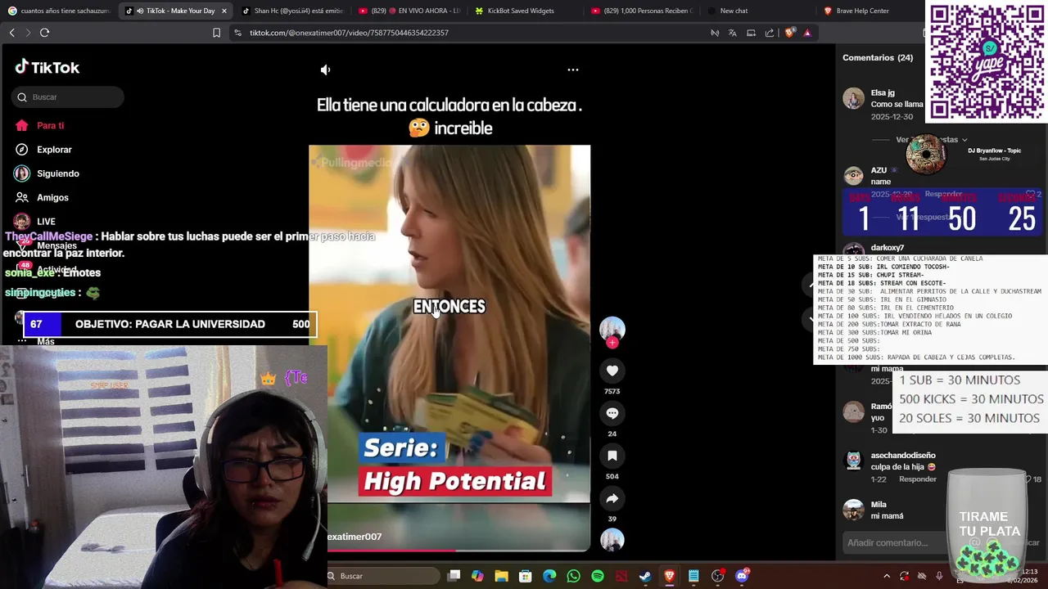The height and width of the screenshot is (589, 1048).
Task: Mute the TikTok video sound
Action: coord(325,70)
